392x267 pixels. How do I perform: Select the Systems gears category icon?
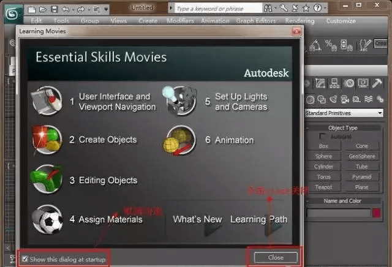tap(380, 99)
